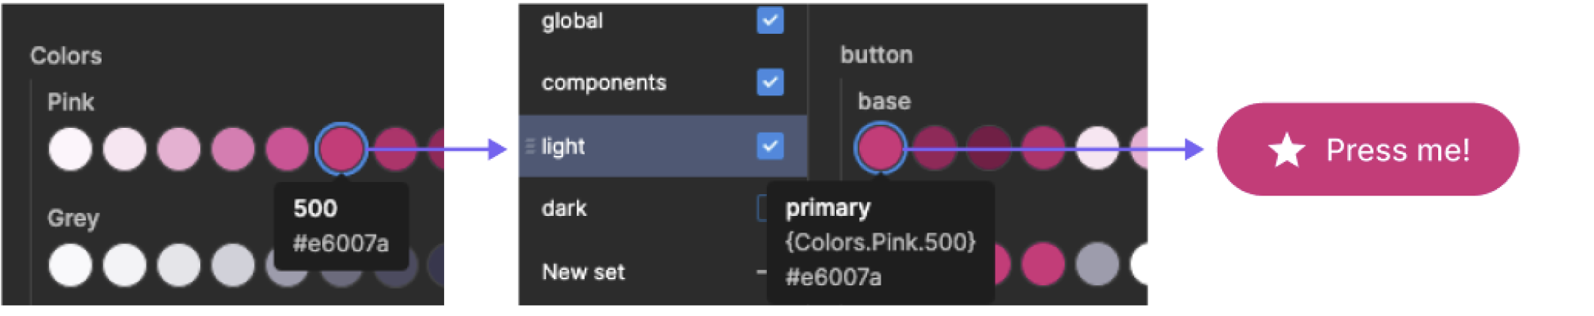This screenshot has width=1594, height=316.
Task: Select the second button base swatch
Action: pos(935,147)
